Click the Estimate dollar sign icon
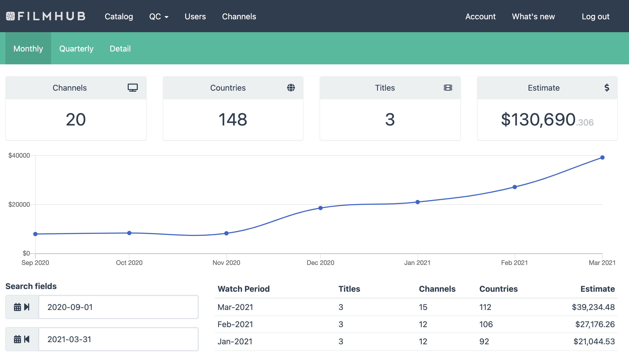 tap(607, 88)
